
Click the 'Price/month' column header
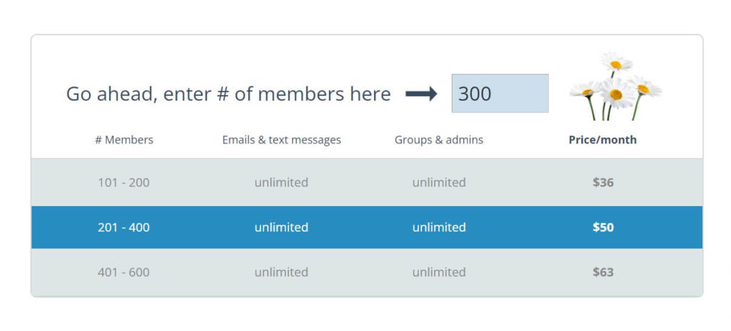603,140
